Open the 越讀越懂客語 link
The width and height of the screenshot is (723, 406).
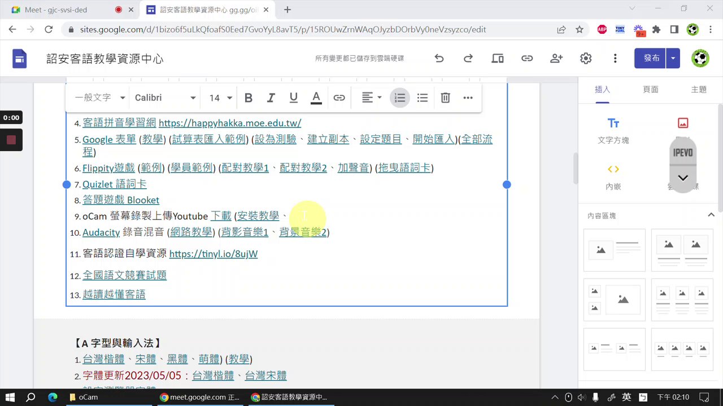[114, 294]
